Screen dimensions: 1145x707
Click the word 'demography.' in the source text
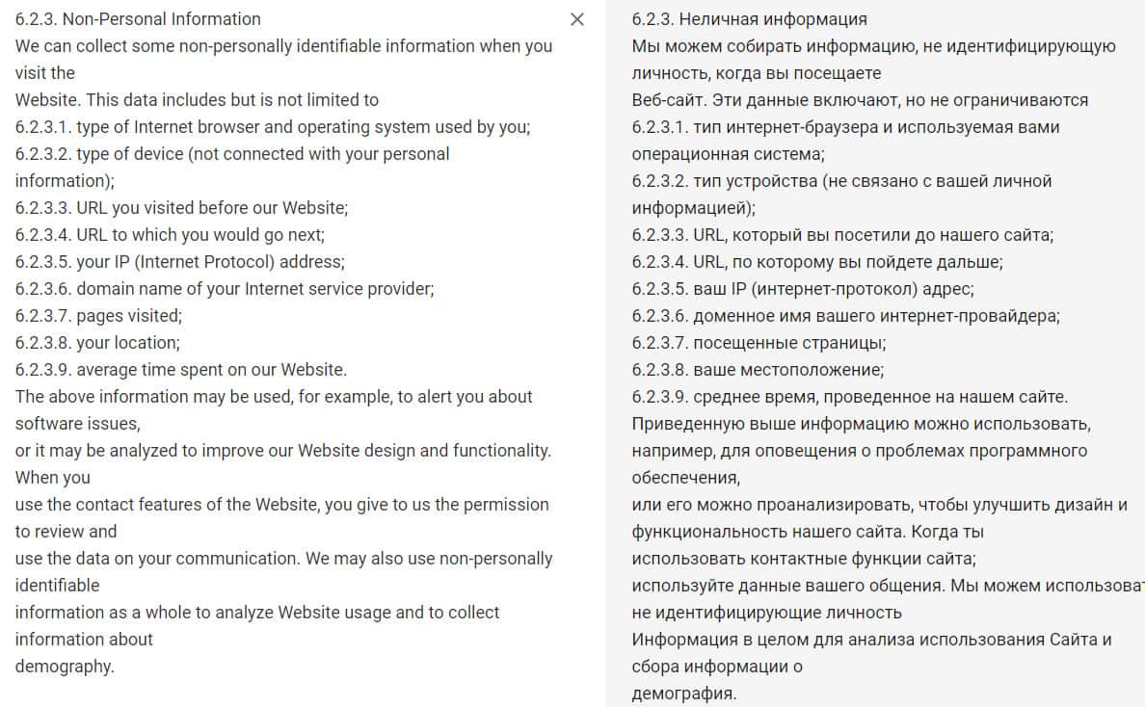(x=65, y=667)
